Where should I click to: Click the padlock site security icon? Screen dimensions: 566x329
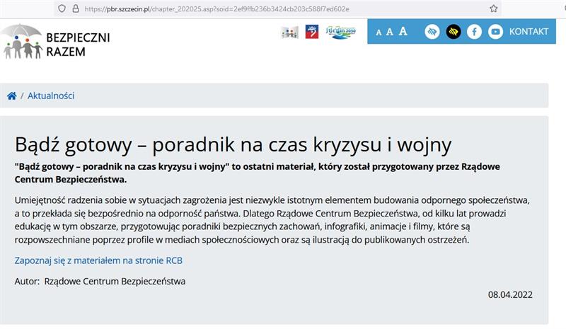tap(76, 8)
